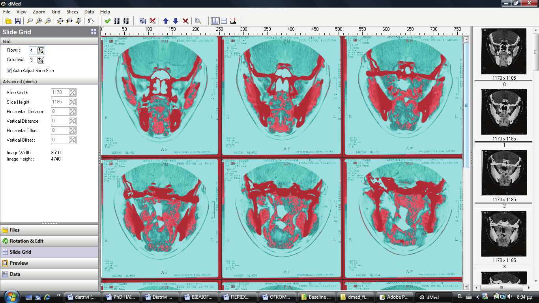Switch to Baseline taskbar button

[x=317, y=297]
